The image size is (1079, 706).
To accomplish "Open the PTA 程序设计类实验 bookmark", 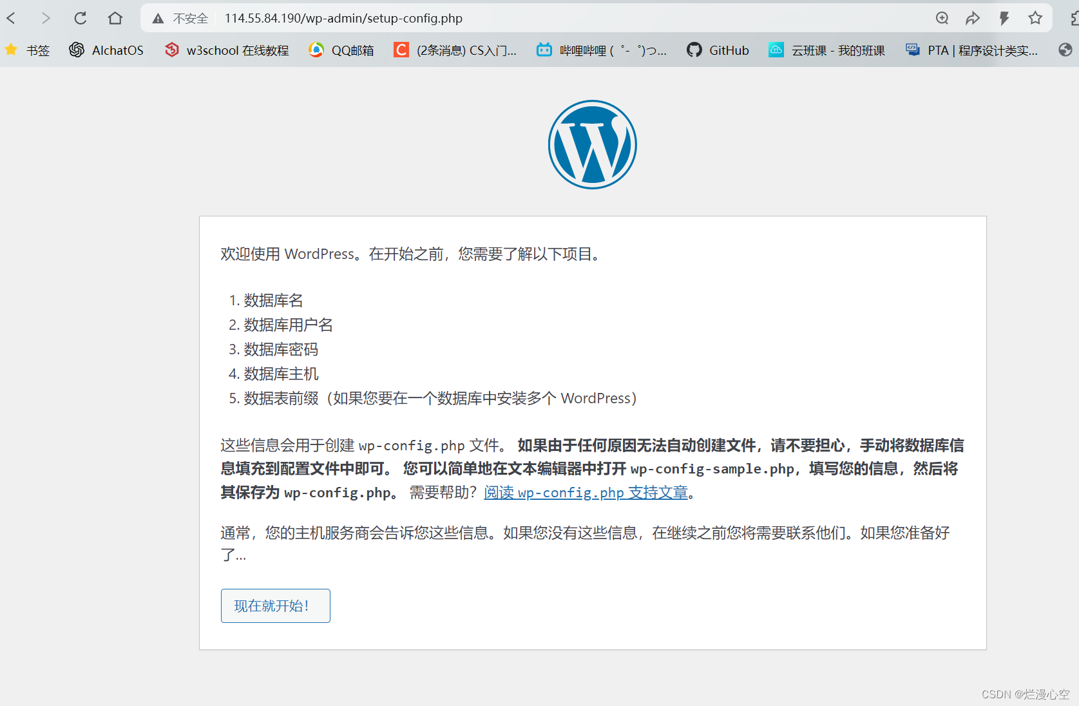I will (971, 50).
